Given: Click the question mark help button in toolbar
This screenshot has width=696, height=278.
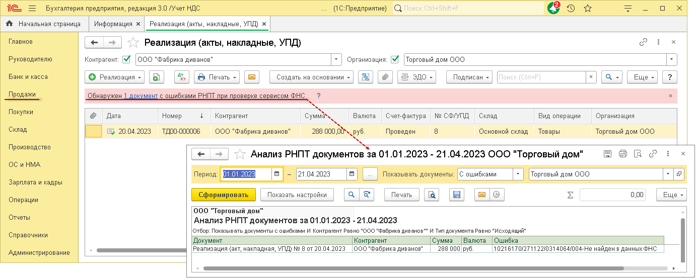Looking at the screenshot, I should coord(670,77).
